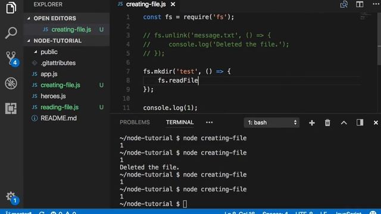Open creating-file.js under Open Editors
Screen dimensions: 381x214
pyautogui.click(x=71, y=30)
